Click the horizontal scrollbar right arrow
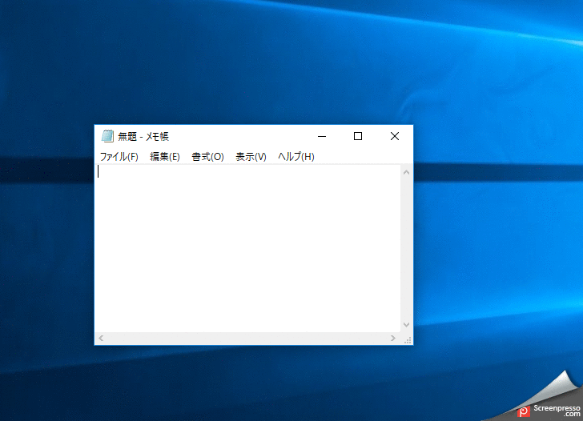This screenshot has height=421, width=583. pos(393,338)
